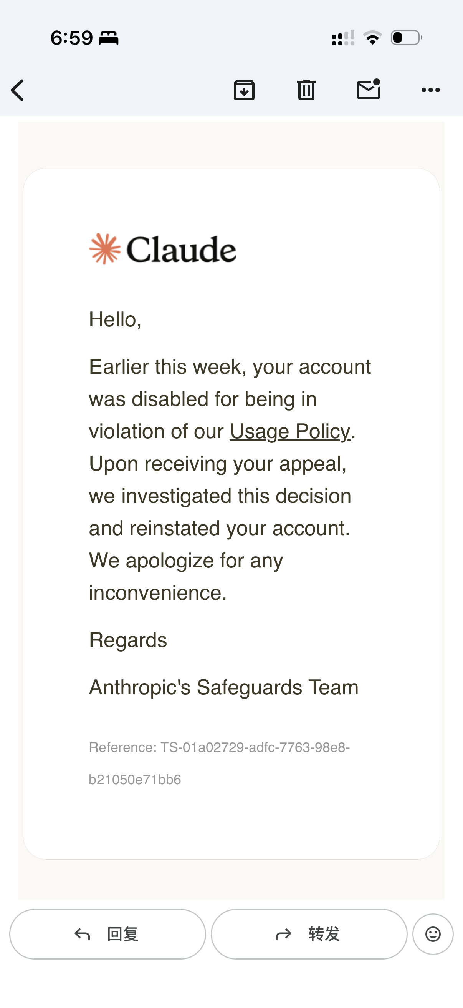
Task: Mark email as unread via envelope icon
Action: pos(369,89)
